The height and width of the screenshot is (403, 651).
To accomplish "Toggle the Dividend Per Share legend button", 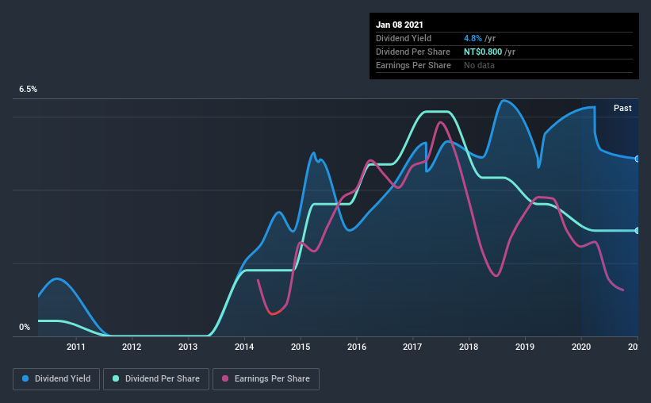I will coord(156,379).
